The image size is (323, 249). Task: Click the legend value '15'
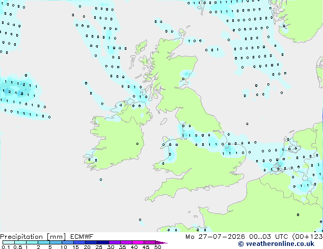pos(75,247)
